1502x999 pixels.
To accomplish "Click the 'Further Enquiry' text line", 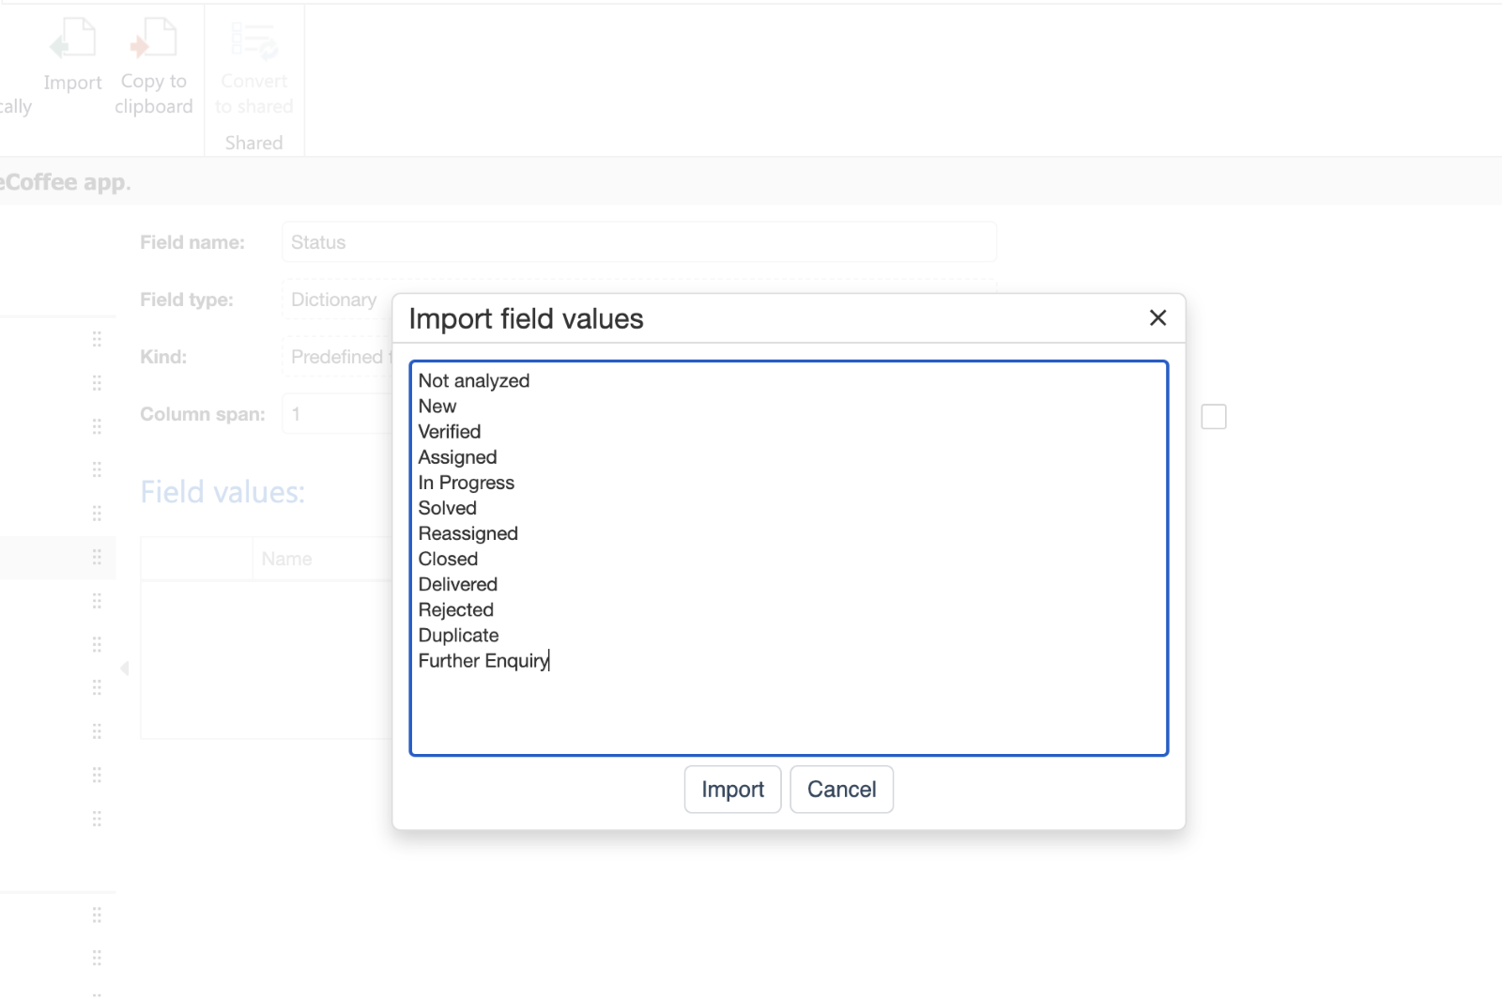I will pos(483,661).
